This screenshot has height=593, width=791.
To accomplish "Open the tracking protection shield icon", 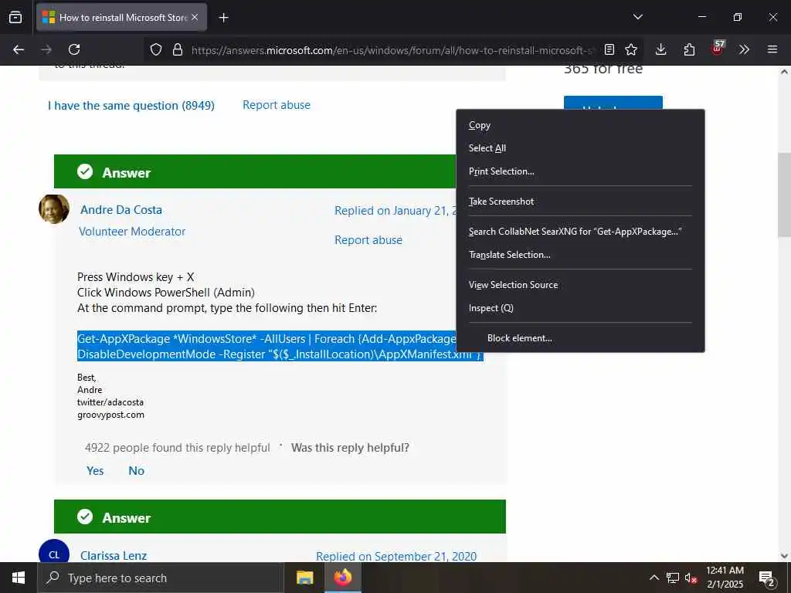I will click(156, 49).
